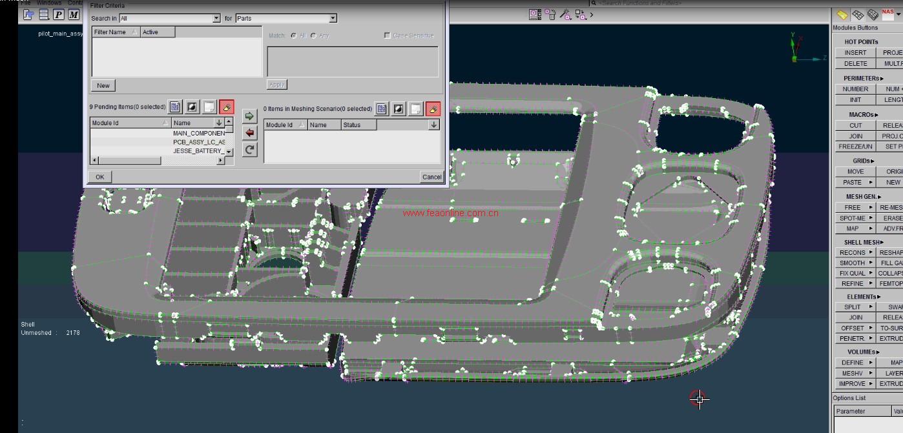Open the Windows menu

click(49, 3)
